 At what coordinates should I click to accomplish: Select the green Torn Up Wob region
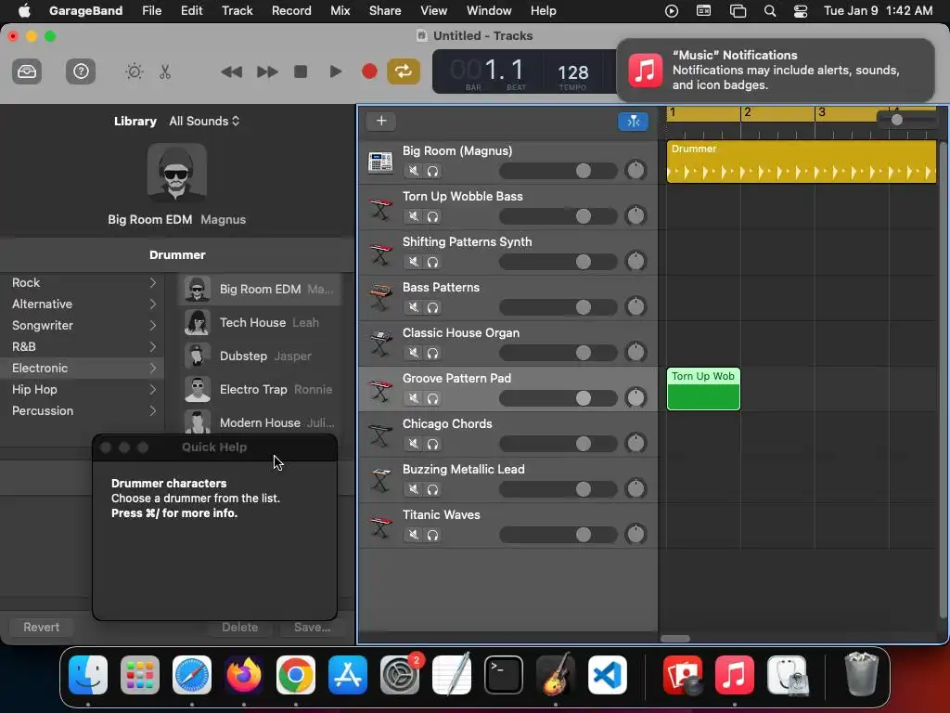point(703,389)
